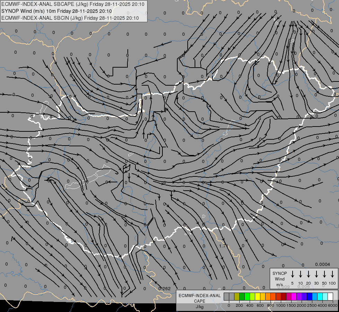Click the 0.0004 value above wind legend
This screenshot has height=312, width=339.
(322, 265)
